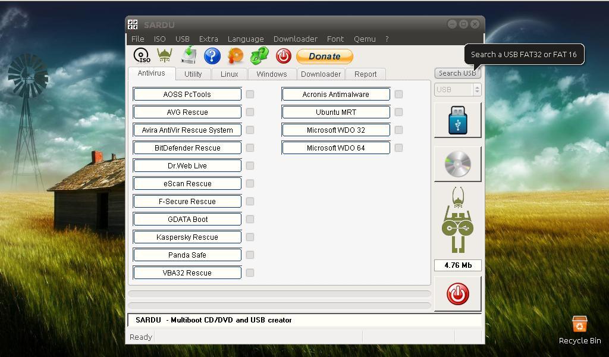
Task: Enable the Kaspersky Rescue checkbox
Action: coord(250,237)
